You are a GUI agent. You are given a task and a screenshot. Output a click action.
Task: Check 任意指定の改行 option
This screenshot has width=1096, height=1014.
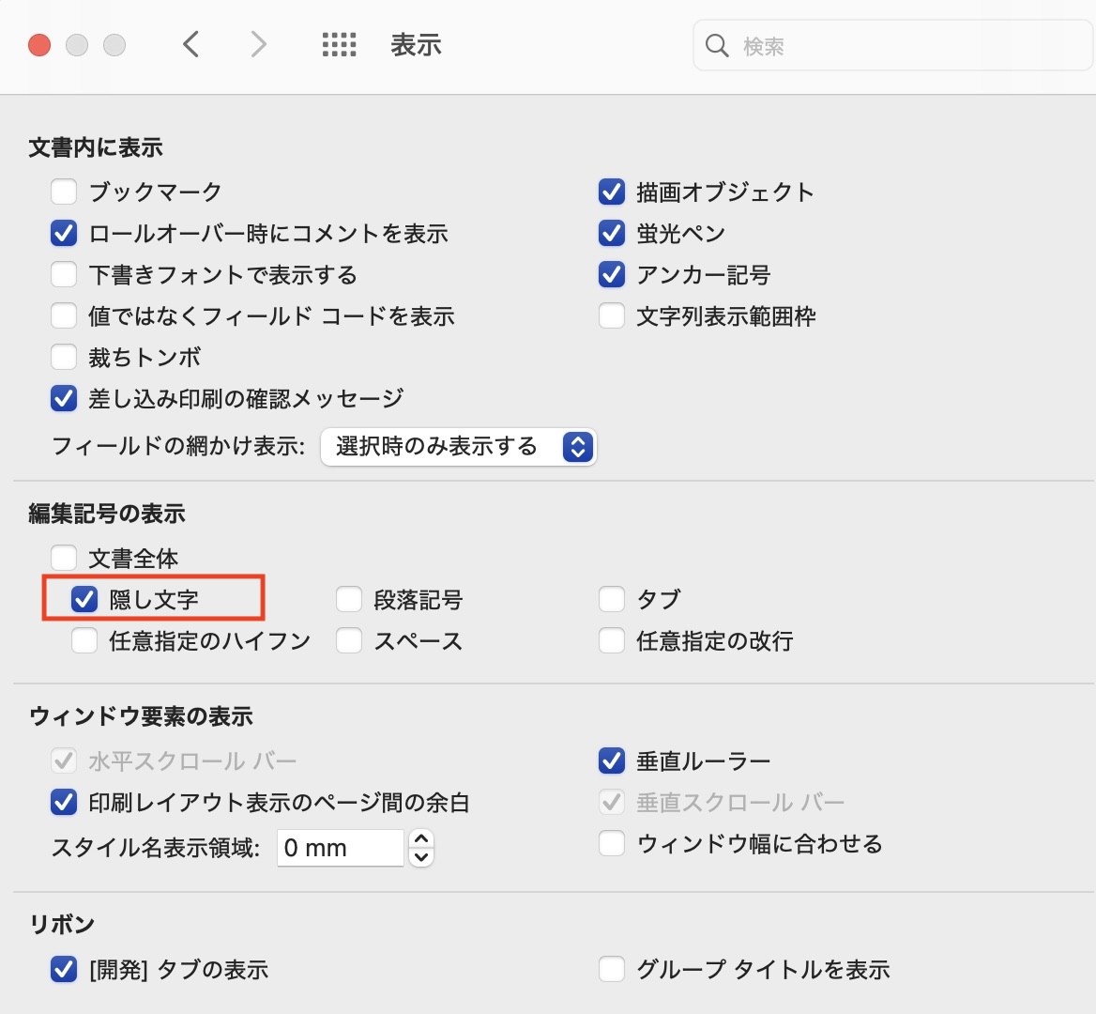pyautogui.click(x=612, y=640)
